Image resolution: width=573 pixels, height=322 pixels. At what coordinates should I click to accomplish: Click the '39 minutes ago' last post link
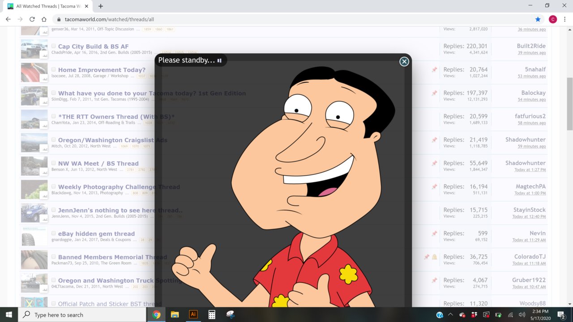[x=532, y=53]
